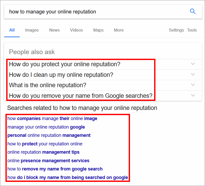Open the Videos tab

point(76,30)
